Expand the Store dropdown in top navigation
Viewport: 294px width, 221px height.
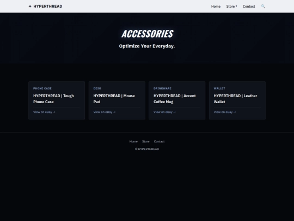[x=231, y=7]
